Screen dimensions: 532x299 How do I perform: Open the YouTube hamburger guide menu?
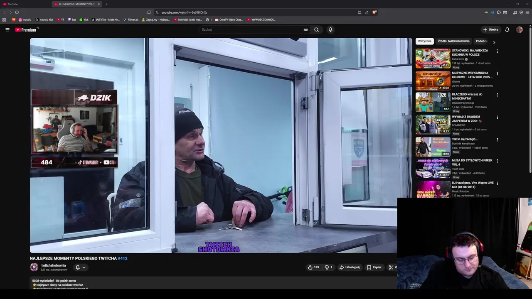click(7, 29)
